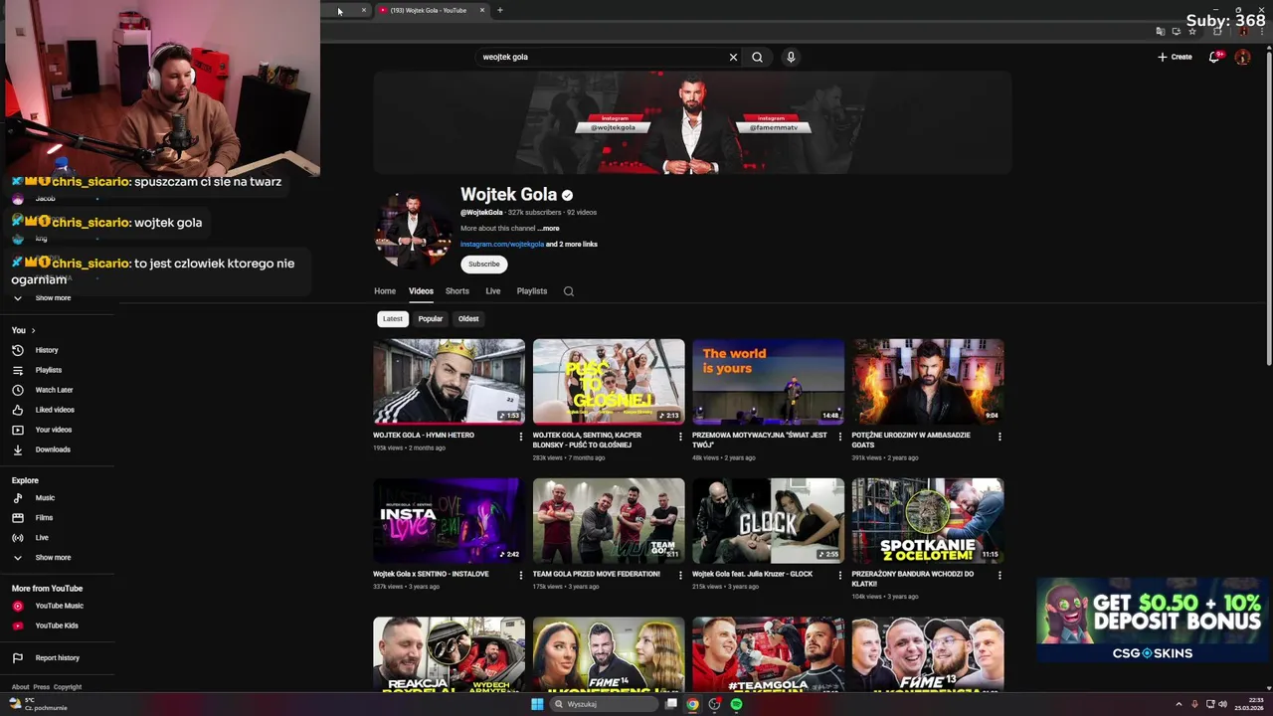Switch to channel Home tab
Image resolution: width=1273 pixels, height=716 pixels.
[385, 291]
